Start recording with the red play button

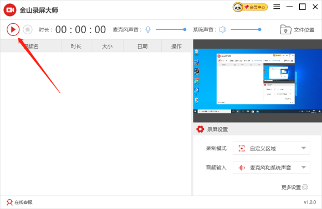click(x=13, y=29)
